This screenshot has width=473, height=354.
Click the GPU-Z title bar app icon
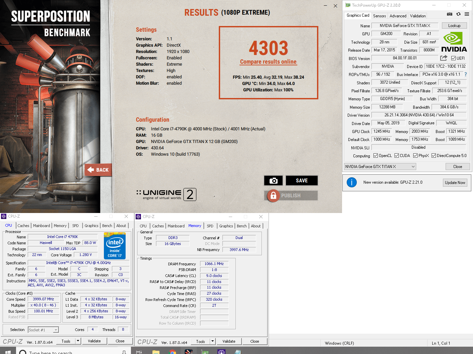pyautogui.click(x=348, y=5)
